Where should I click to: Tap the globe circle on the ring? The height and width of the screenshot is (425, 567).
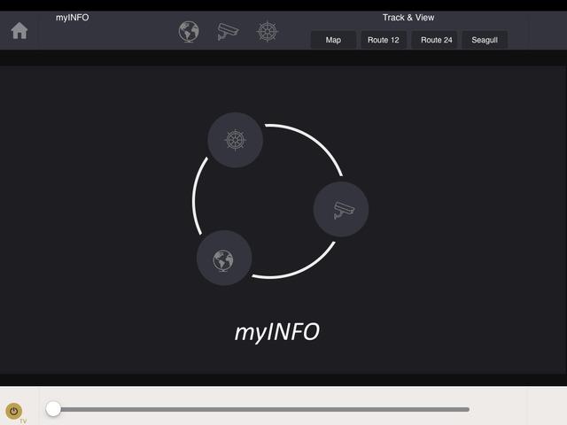(x=223, y=259)
